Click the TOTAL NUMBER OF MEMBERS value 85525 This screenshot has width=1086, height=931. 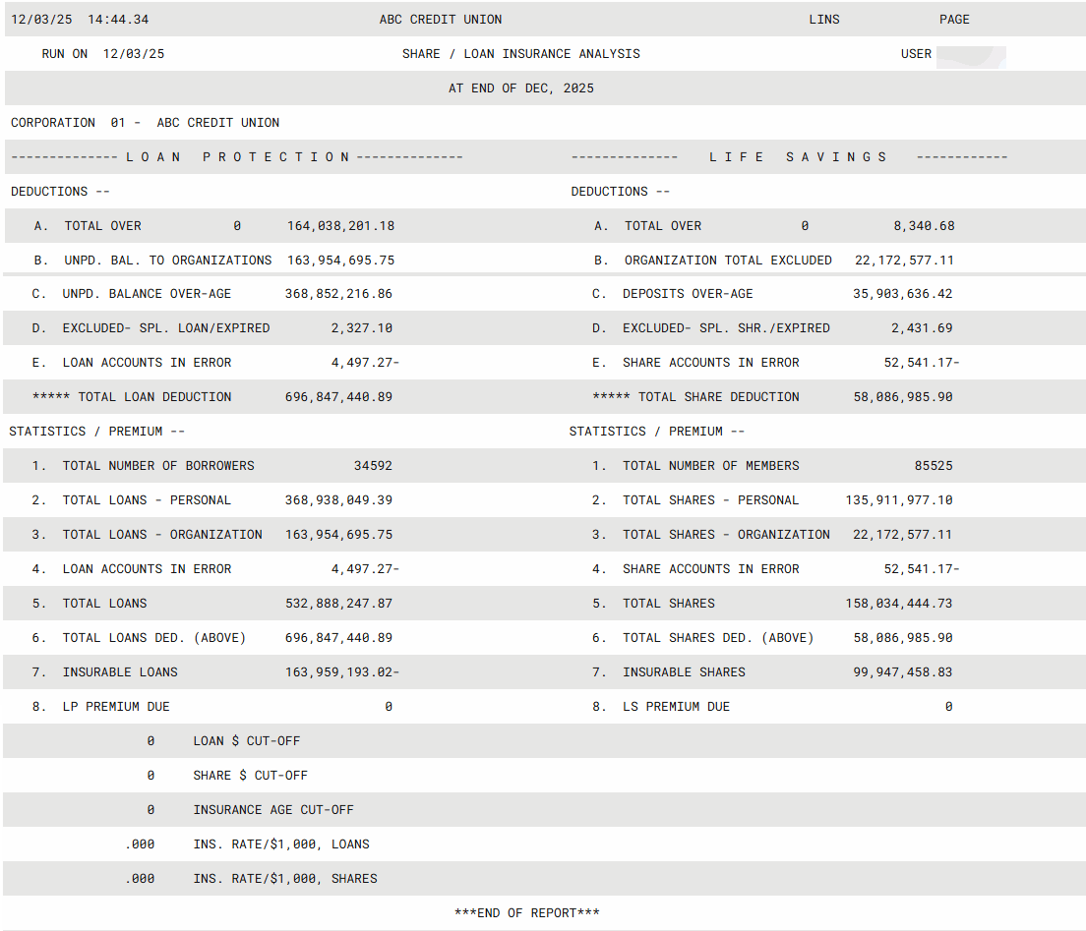click(933, 466)
